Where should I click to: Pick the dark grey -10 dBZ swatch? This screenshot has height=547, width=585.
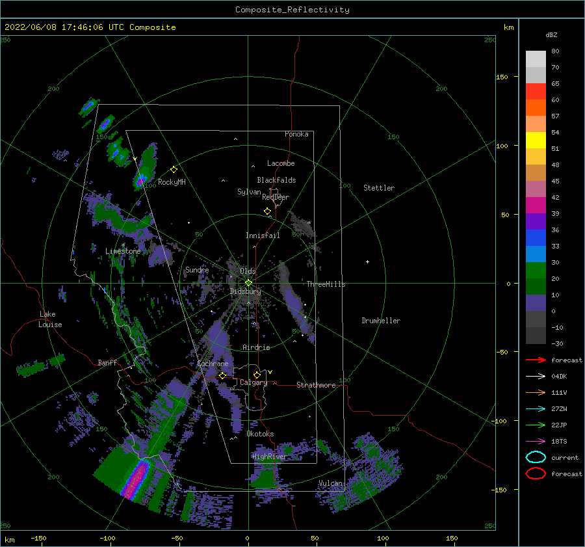[536, 335]
